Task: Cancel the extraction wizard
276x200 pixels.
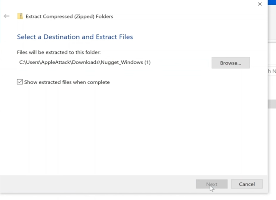Action: [x=247, y=184]
